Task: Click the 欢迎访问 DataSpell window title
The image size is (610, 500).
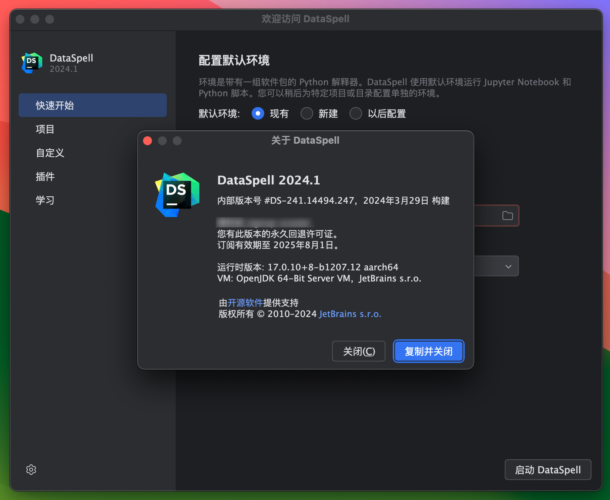Action: click(305, 19)
